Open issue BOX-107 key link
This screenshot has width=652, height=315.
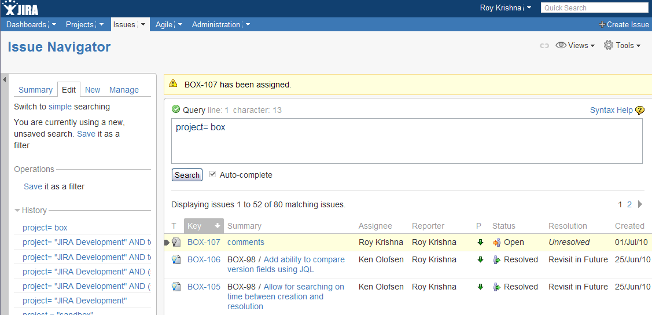pyautogui.click(x=204, y=242)
